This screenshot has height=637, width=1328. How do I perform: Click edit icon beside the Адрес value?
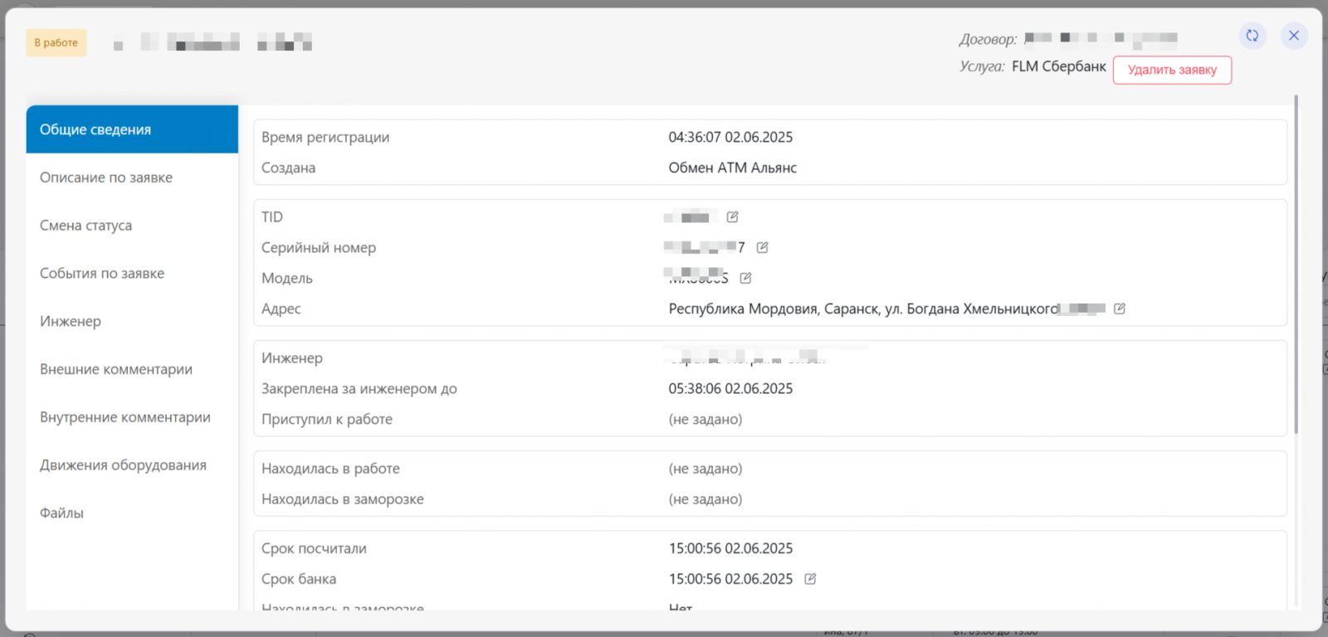[x=1119, y=309]
